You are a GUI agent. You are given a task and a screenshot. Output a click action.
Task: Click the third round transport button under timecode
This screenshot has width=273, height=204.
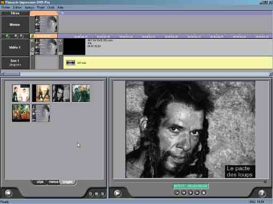tap(190, 193)
